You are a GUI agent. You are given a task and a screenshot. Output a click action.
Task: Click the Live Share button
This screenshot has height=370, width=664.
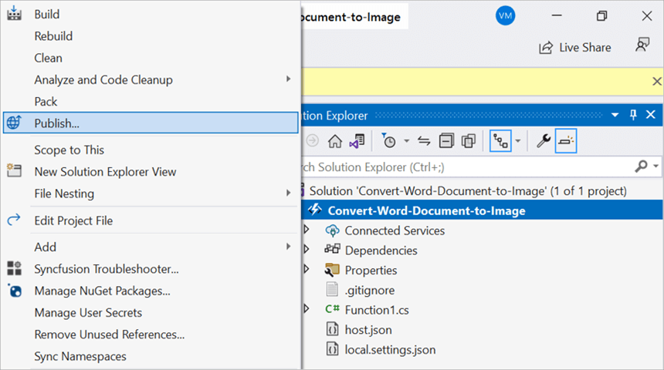[575, 47]
